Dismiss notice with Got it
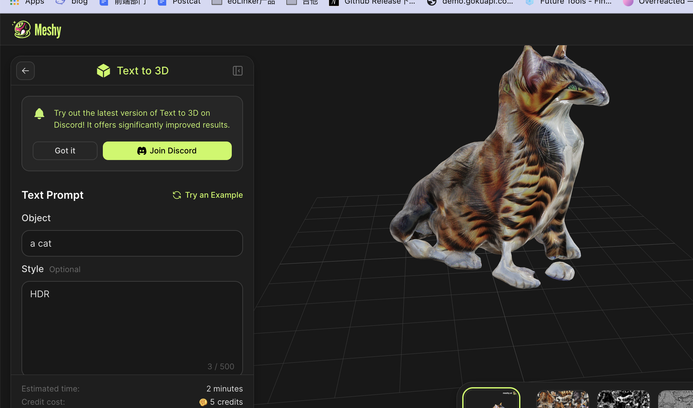693x408 pixels. 65,151
